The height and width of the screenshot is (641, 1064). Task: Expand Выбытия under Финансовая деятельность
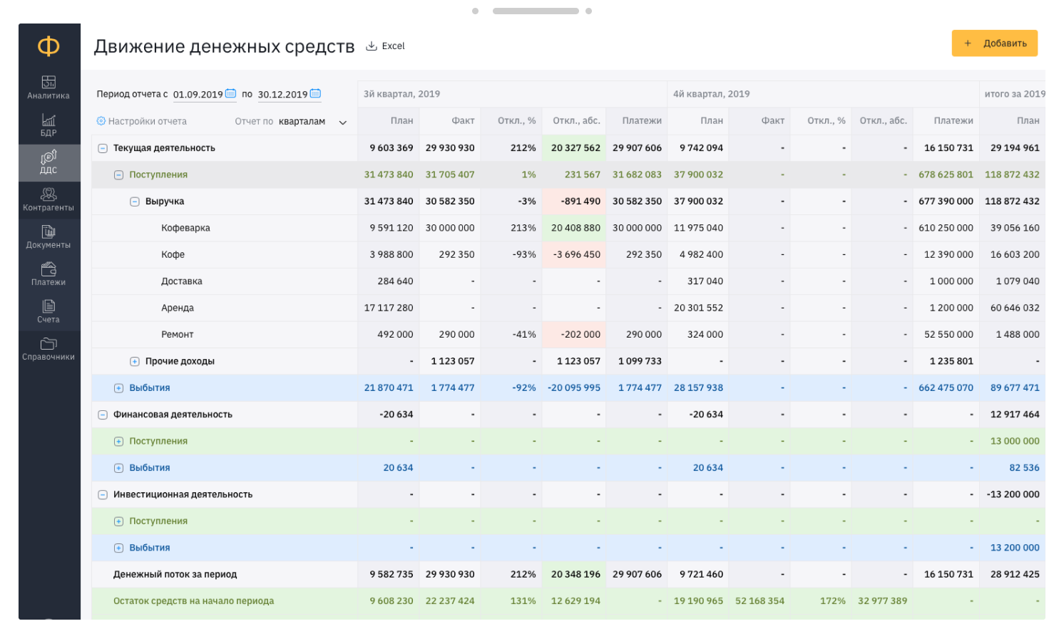click(118, 468)
